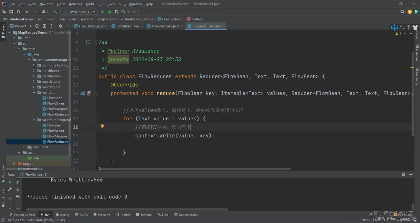Switch to FlowDriver.java tab
Viewport: 420px width, 223px height.
tap(91, 26)
